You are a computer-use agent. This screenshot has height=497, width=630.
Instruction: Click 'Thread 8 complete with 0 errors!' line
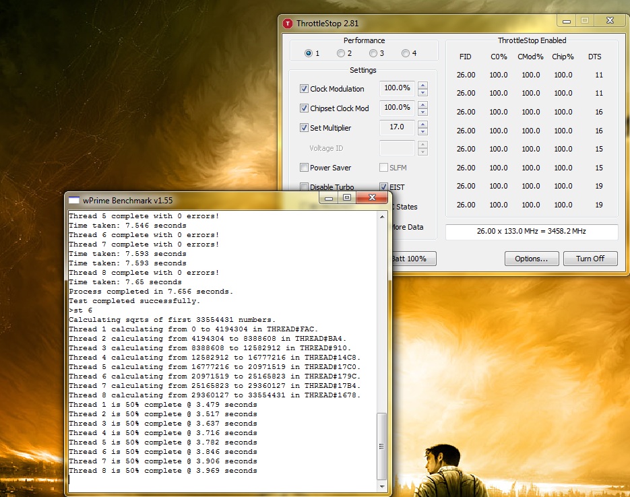point(144,273)
